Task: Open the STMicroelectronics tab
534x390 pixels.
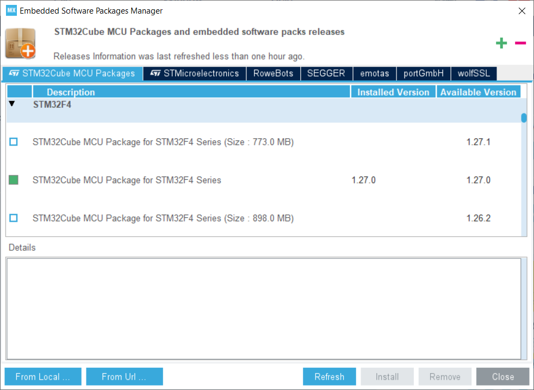Action: click(x=195, y=74)
